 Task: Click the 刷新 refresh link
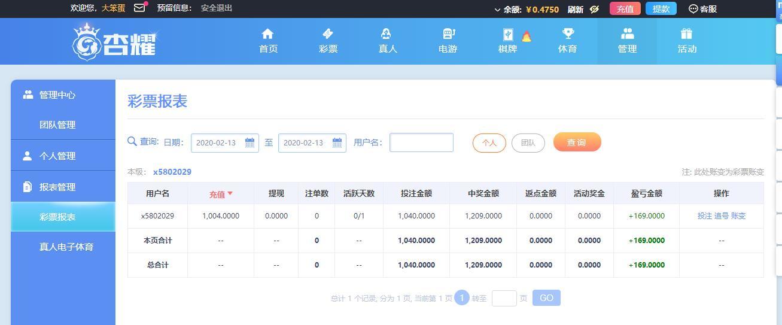pos(576,10)
